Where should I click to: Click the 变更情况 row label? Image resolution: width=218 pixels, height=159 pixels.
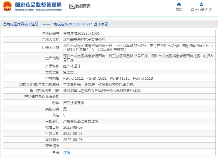click(x=52, y=146)
